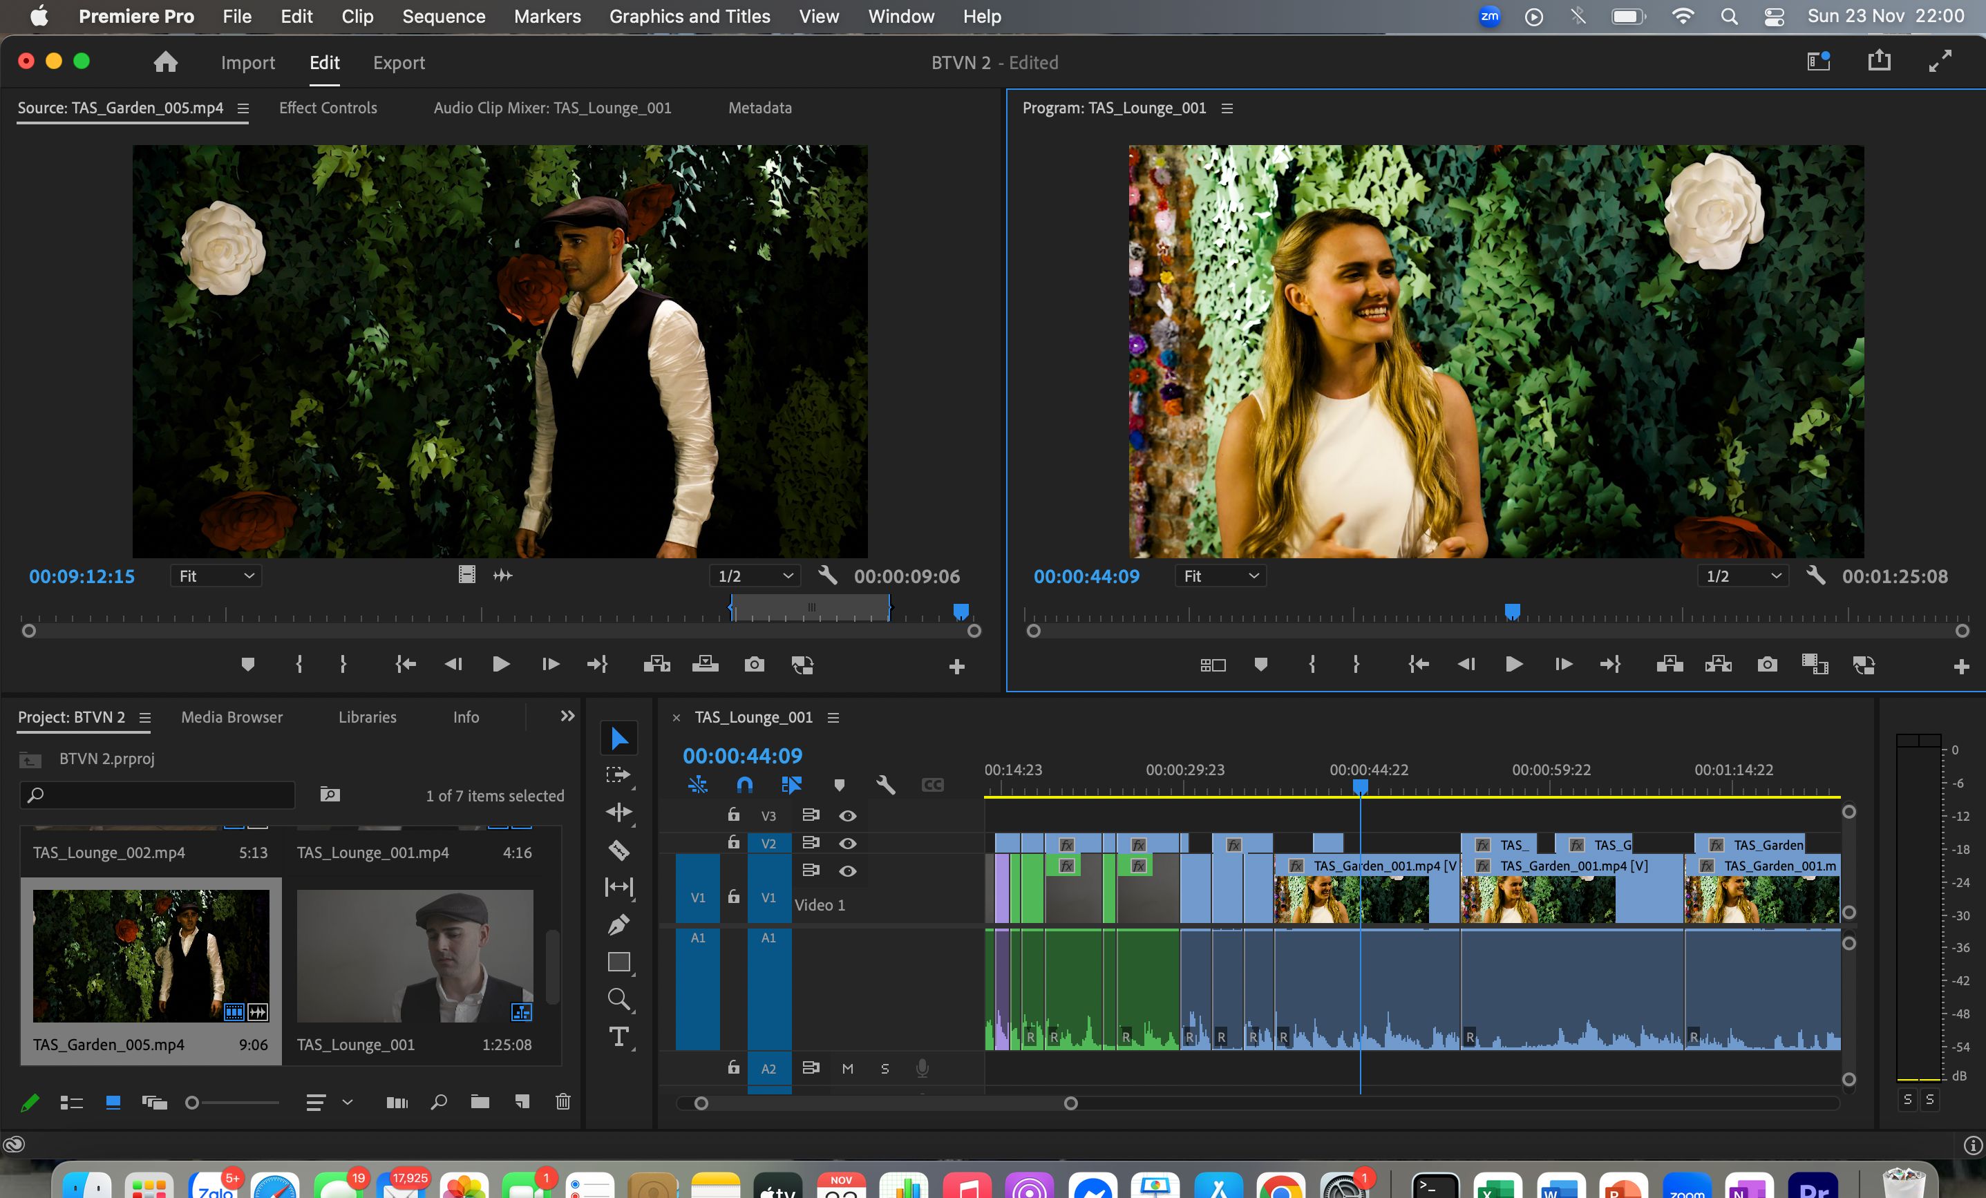Mute the A2 audio track
Image resolution: width=1986 pixels, height=1198 pixels.
[x=847, y=1068]
